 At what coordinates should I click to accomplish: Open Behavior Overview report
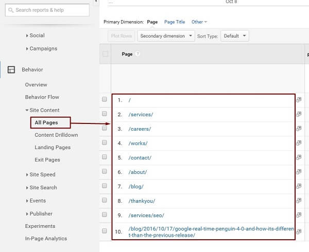(36, 84)
